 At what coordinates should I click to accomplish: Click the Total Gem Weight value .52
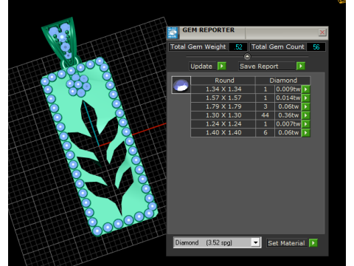(238, 47)
